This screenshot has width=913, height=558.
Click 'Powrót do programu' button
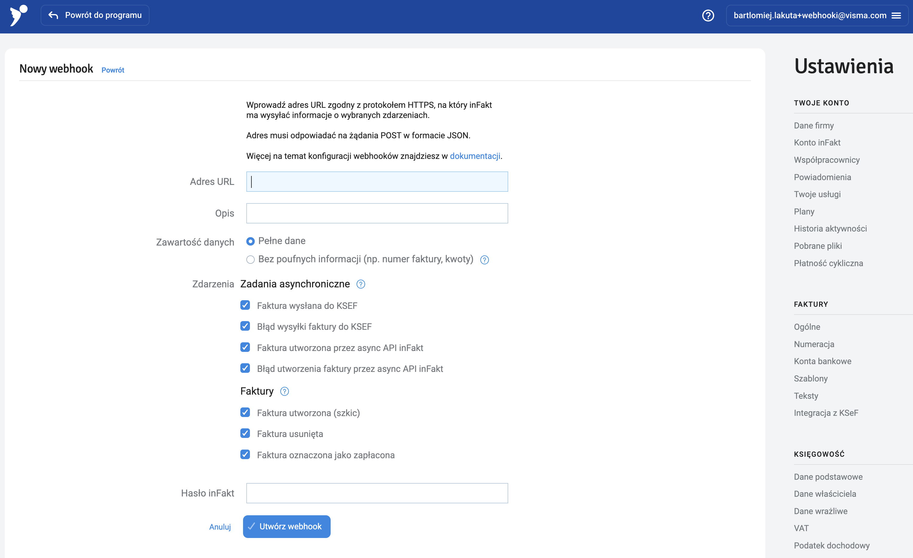tap(95, 15)
